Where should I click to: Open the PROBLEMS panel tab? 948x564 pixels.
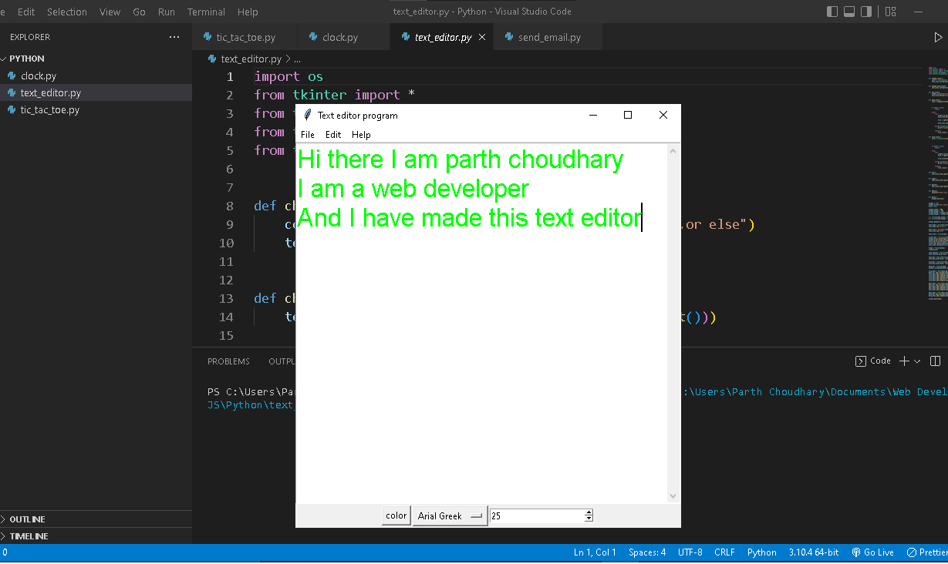[228, 361]
